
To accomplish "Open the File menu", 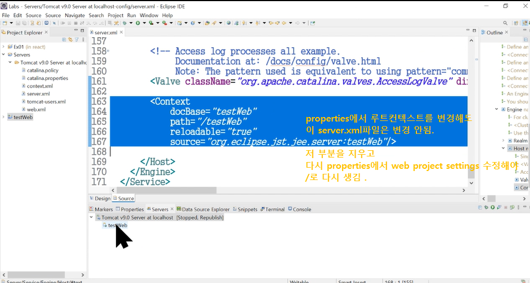I will tap(6, 15).
